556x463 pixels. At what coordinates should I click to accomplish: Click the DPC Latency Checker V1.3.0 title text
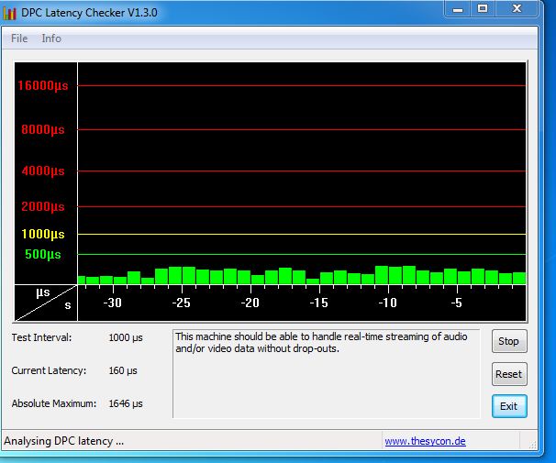click(89, 13)
